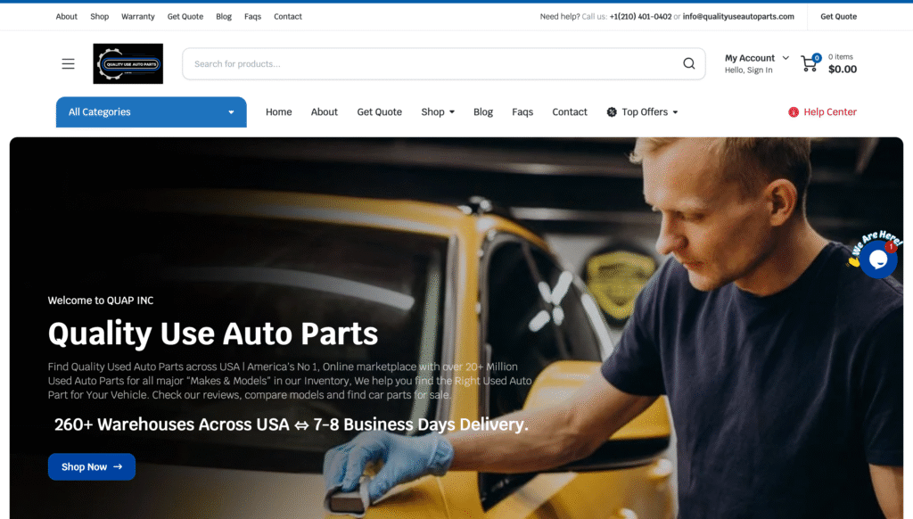This screenshot has width=913, height=519.
Task: Click the Top Offers badge icon
Action: pyautogui.click(x=612, y=111)
